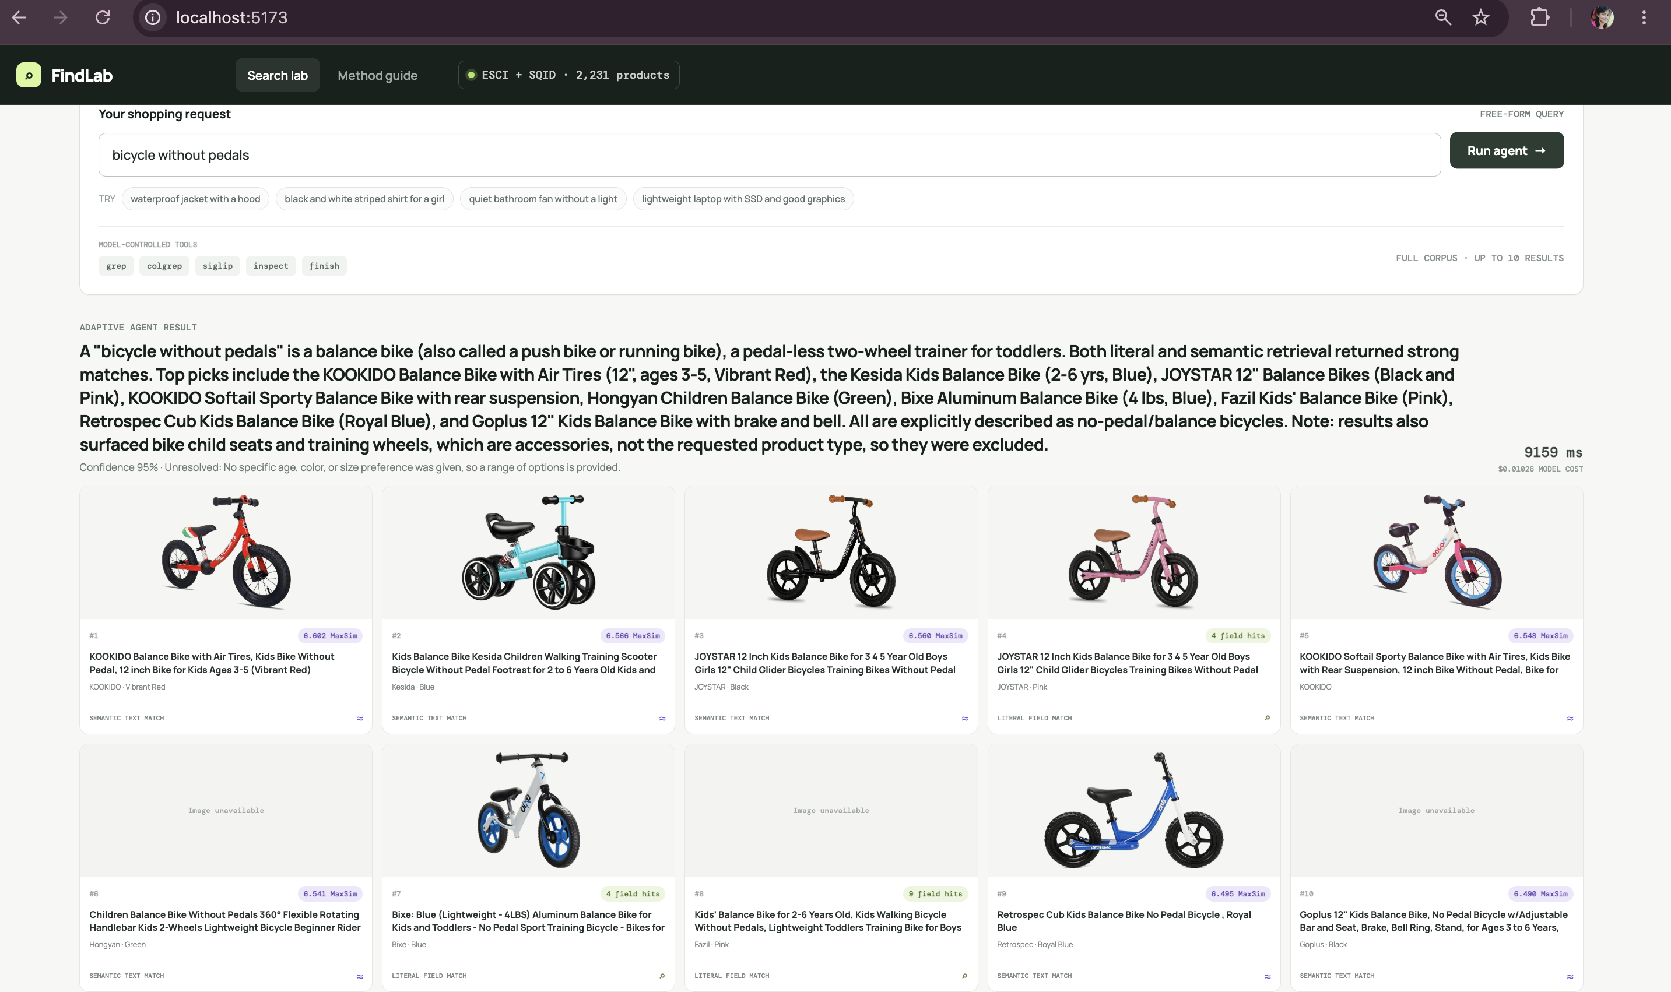1671x992 pixels.
Task: Click the browser forward arrow
Action: pos(60,18)
